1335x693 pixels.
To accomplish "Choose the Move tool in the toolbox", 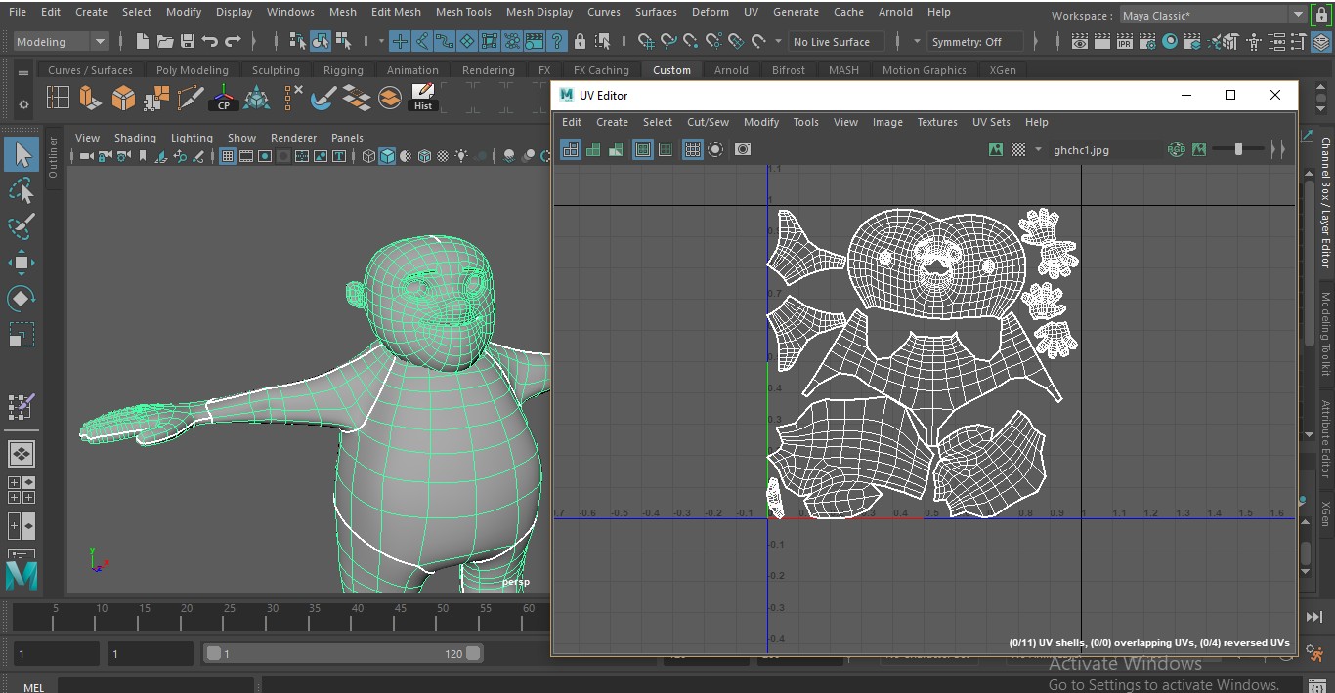I will (x=21, y=263).
